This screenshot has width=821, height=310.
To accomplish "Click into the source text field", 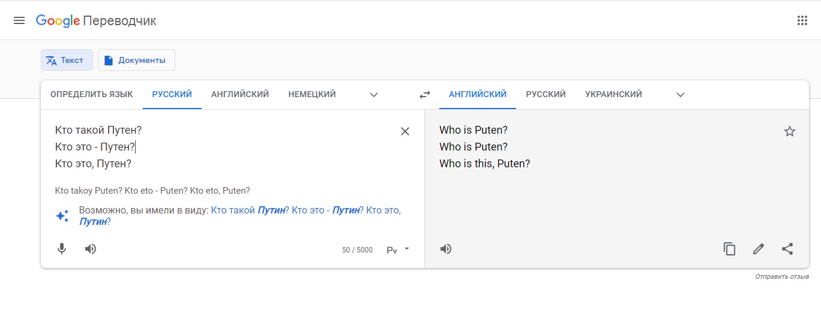I will point(222,147).
